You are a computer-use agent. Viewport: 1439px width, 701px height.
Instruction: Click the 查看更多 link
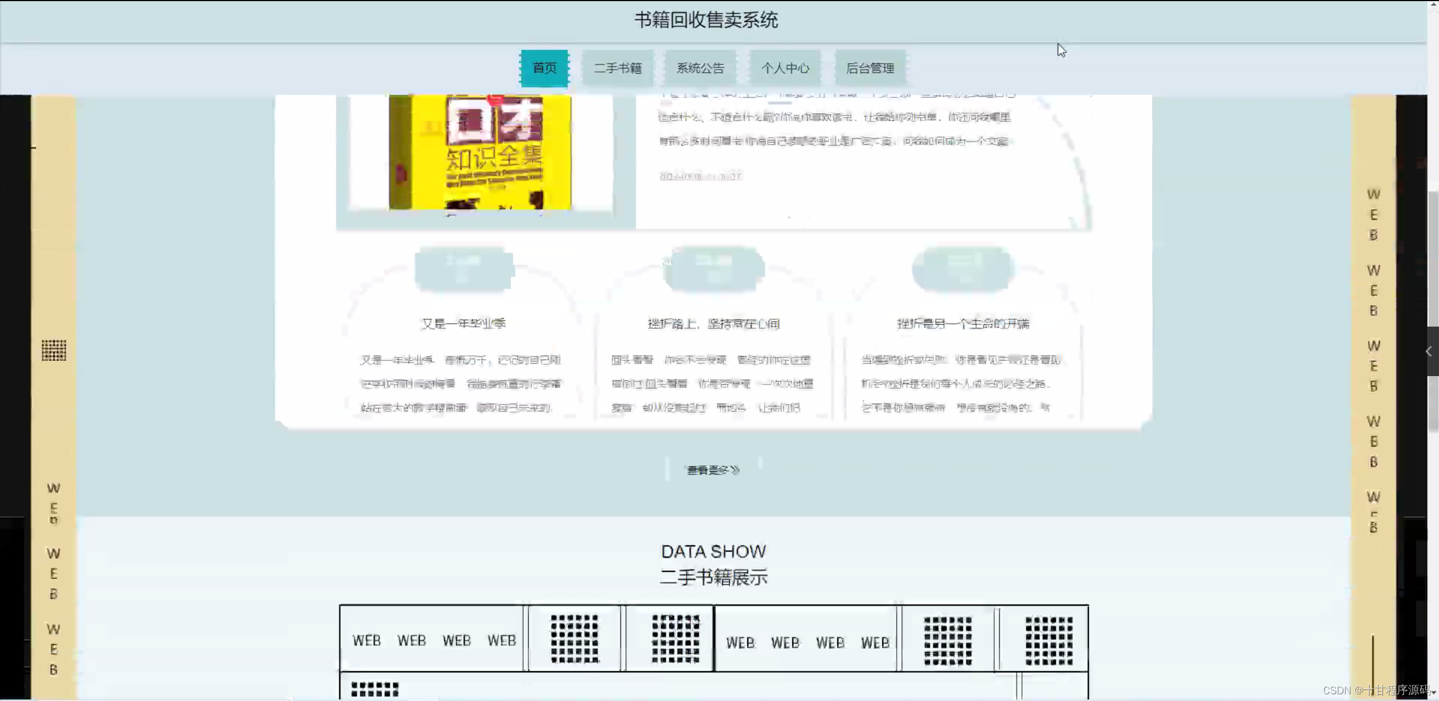pos(712,470)
